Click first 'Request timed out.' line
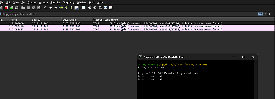The height and width of the screenshot is (99, 275). pyautogui.click(x=150, y=76)
